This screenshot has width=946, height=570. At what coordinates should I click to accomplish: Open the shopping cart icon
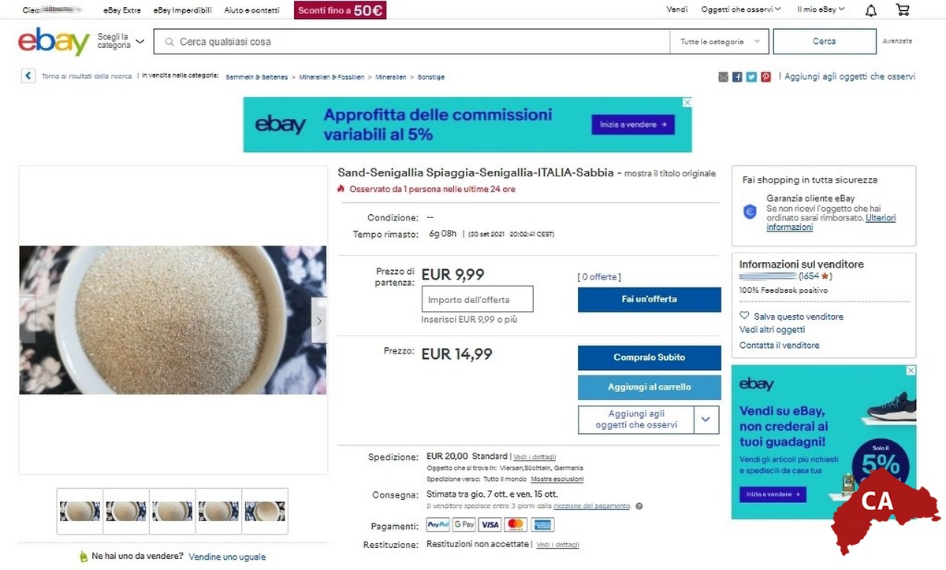pos(903,10)
